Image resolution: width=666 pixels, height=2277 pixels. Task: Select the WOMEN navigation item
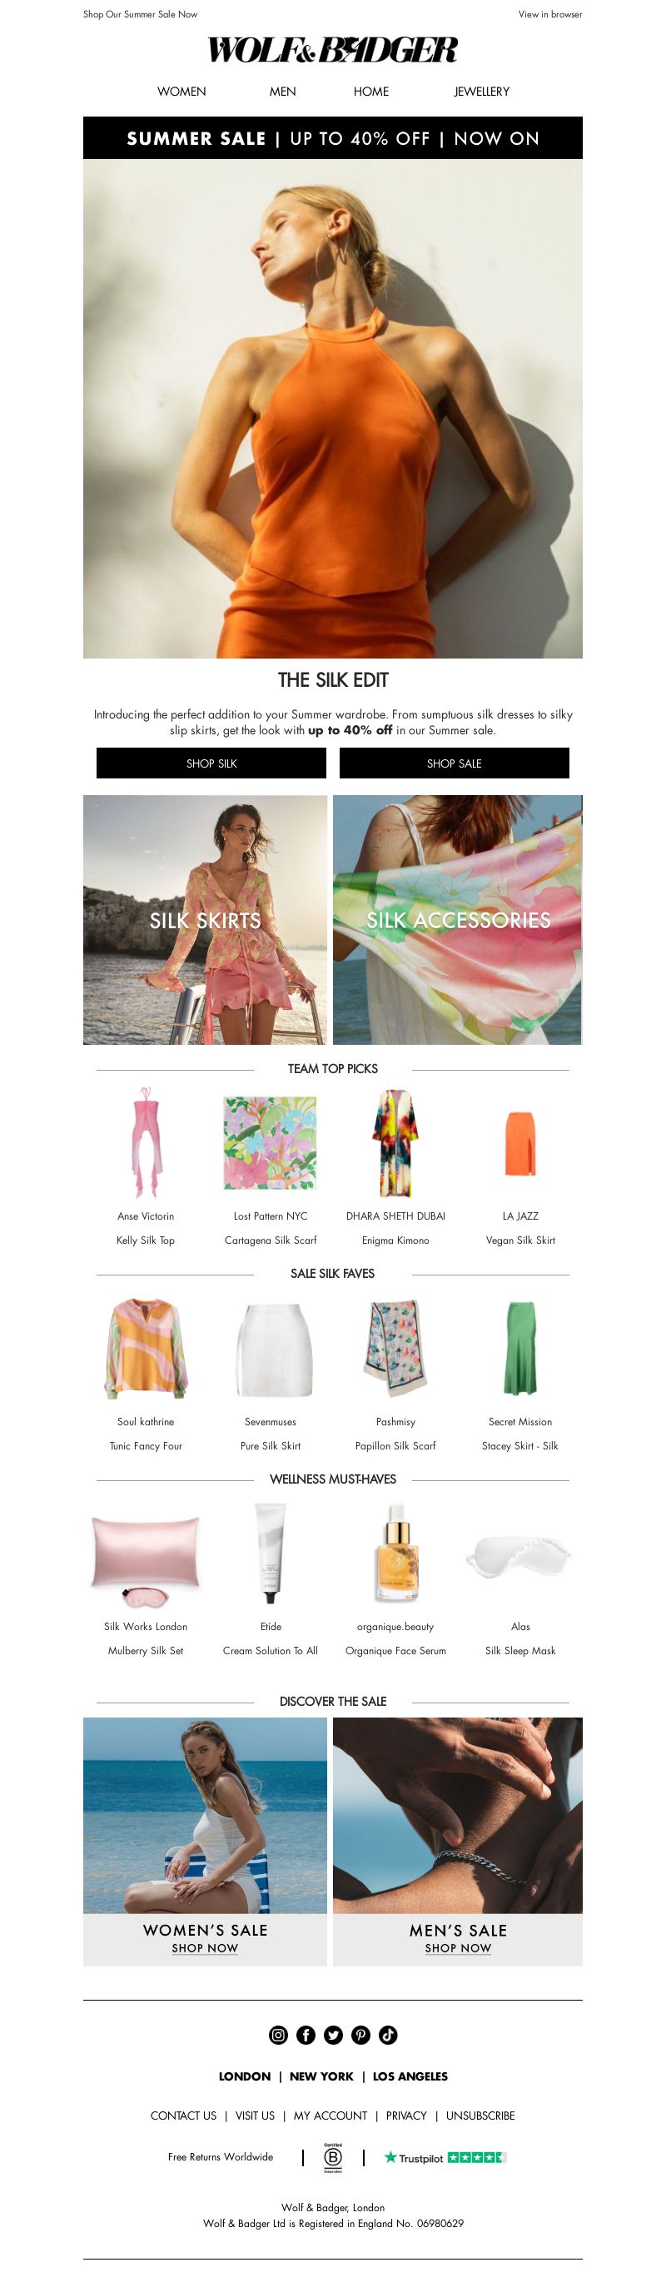tap(181, 91)
